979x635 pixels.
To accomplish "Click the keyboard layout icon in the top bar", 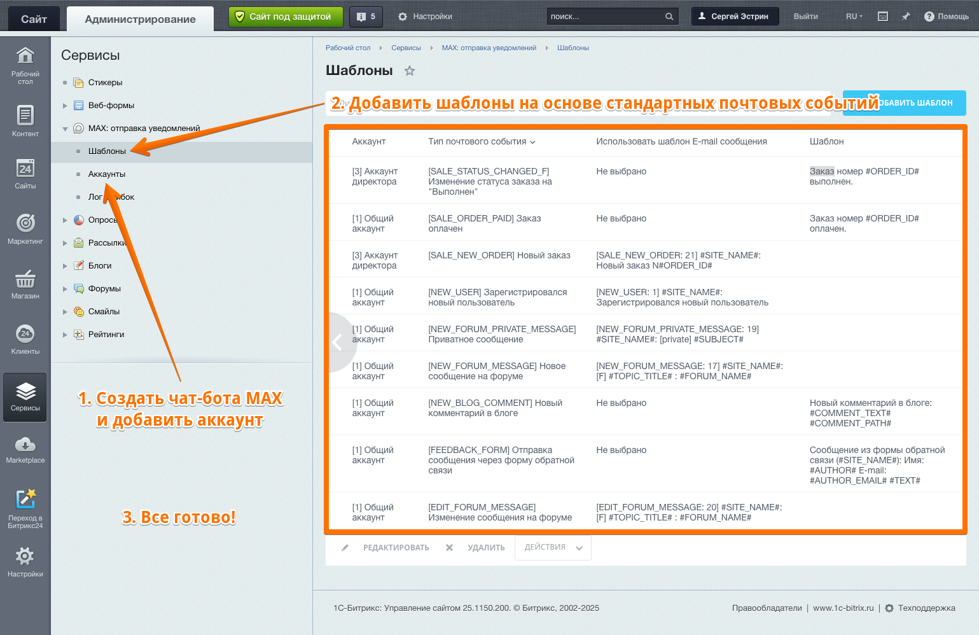I will pos(883,16).
